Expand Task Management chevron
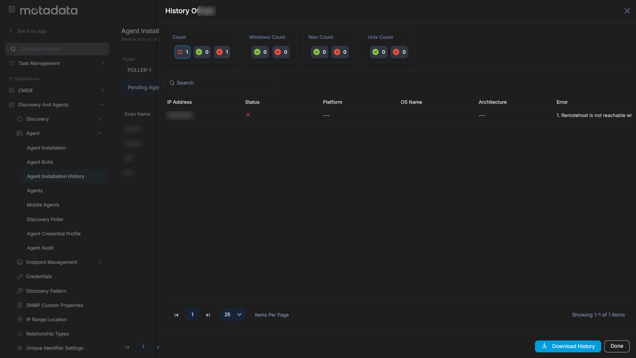 pos(102,63)
